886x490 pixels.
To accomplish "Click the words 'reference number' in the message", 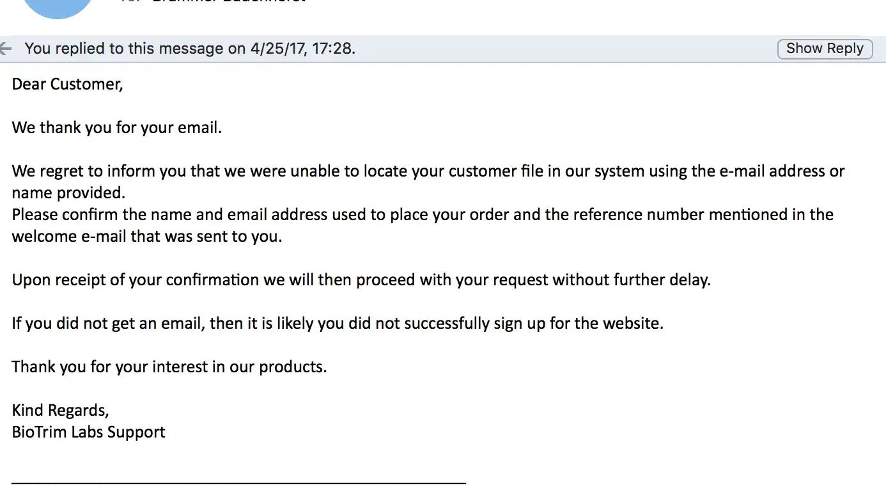I will (646, 214).
